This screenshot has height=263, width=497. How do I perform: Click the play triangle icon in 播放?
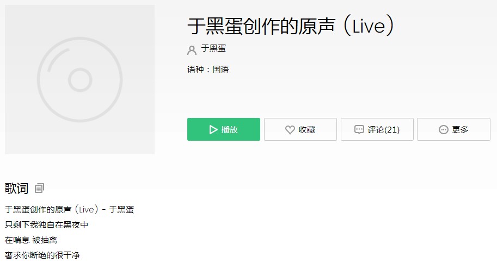click(213, 129)
